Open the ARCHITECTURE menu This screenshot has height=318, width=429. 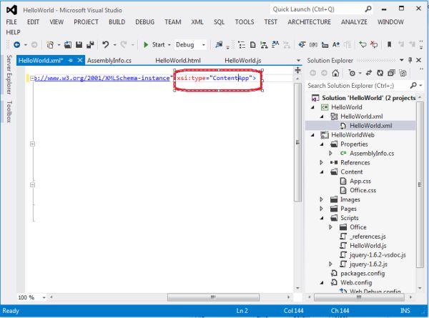click(x=309, y=22)
